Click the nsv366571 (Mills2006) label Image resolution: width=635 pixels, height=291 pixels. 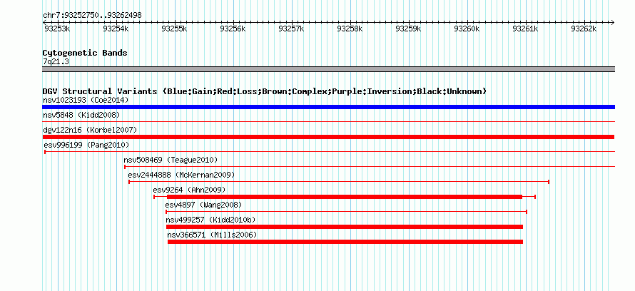(x=212, y=235)
